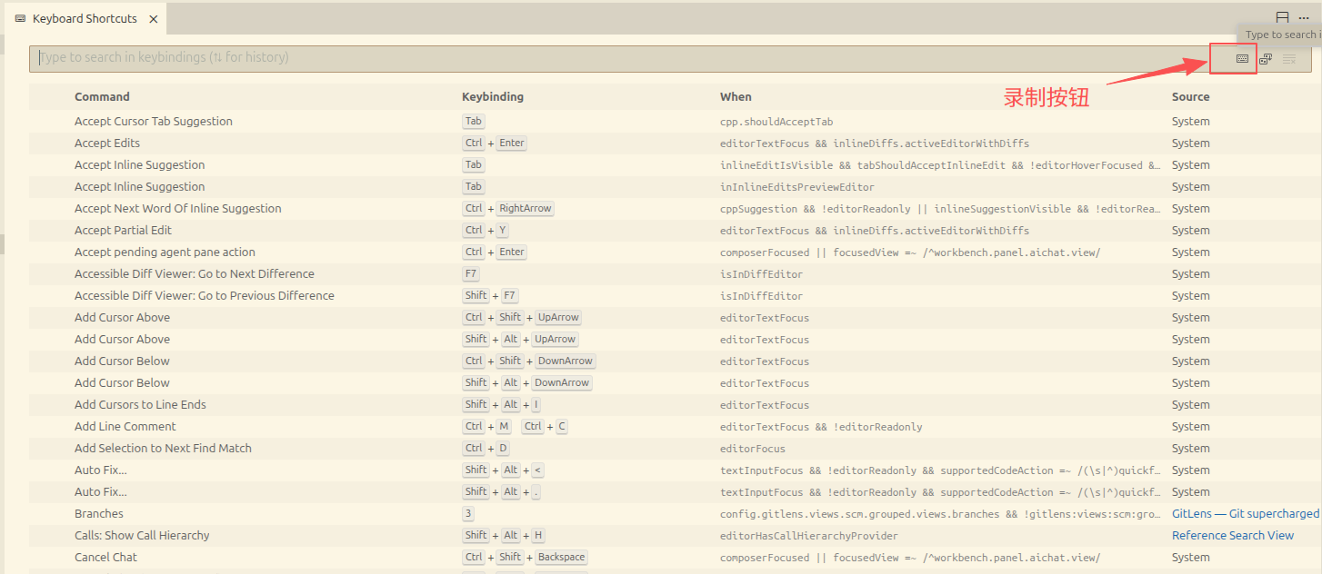Select the Accept Cursor Tab Suggestion command
The width and height of the screenshot is (1322, 574).
154,121
